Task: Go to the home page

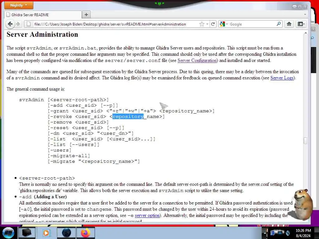Action: [289, 24]
